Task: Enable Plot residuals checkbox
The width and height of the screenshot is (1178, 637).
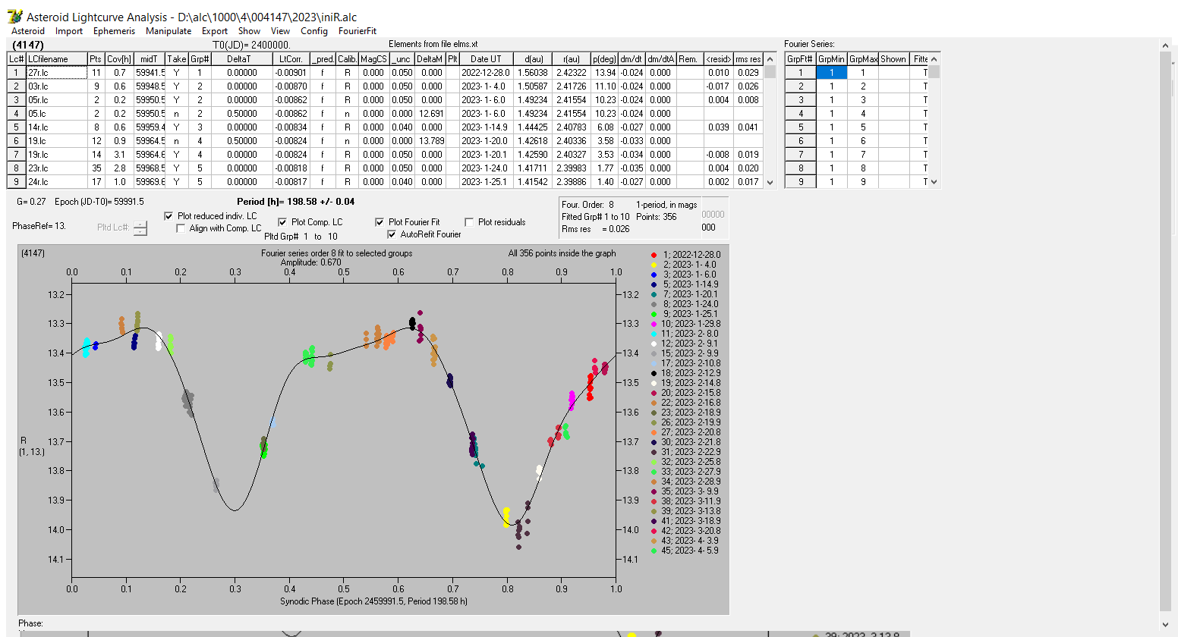Action: click(469, 222)
